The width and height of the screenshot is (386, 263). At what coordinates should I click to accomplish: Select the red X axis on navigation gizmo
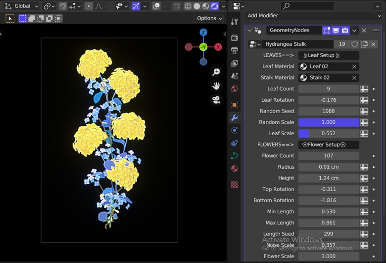pyautogui.click(x=218, y=47)
